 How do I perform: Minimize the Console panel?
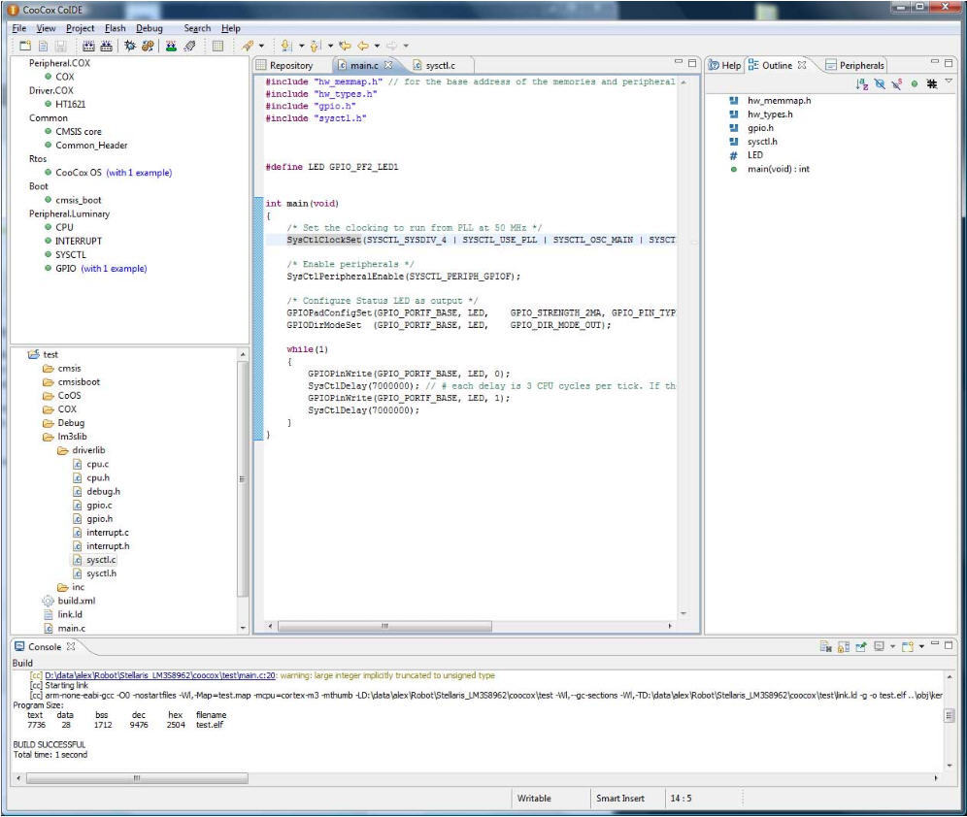coord(935,644)
